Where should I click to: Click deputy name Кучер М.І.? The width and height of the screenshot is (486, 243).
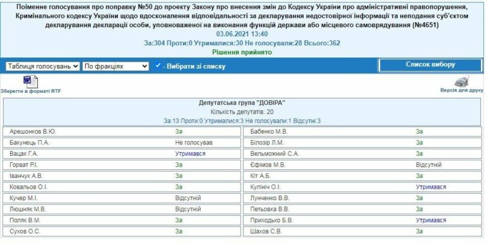tap(23, 198)
